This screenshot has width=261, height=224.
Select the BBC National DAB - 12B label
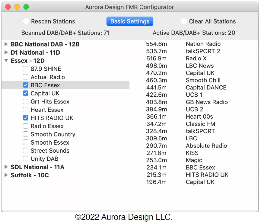[45, 44]
